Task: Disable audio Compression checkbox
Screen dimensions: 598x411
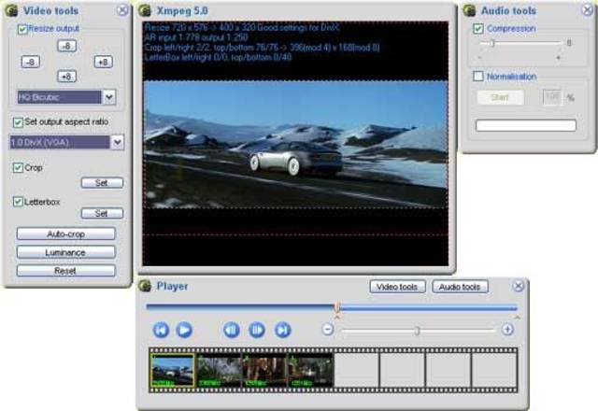Action: (x=478, y=29)
